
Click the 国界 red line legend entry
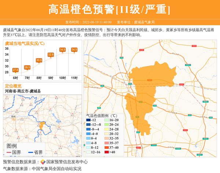[14, 152]
